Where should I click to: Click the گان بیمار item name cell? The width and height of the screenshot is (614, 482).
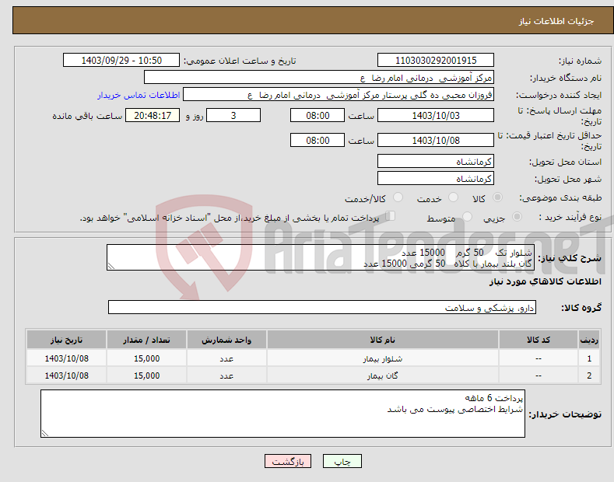(383, 375)
